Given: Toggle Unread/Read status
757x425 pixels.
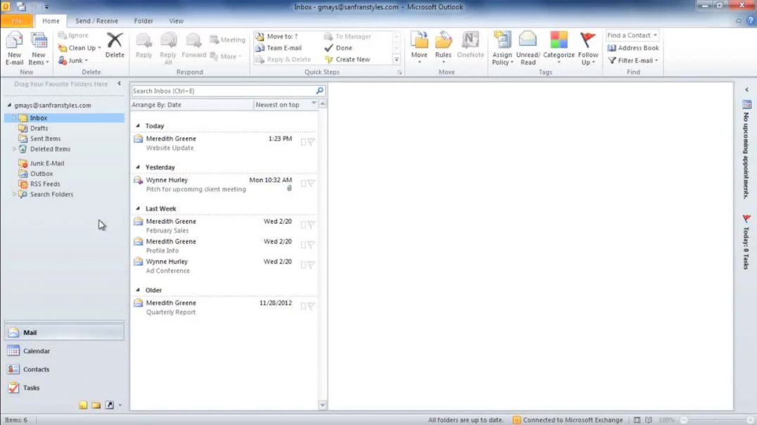Looking at the screenshot, I should pyautogui.click(x=528, y=49).
